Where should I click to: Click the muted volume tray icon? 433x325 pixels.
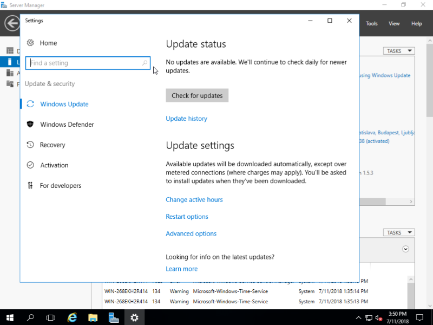click(378, 318)
